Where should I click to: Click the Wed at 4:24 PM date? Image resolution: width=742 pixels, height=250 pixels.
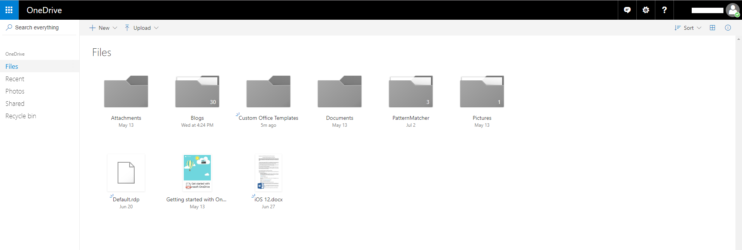(197, 125)
